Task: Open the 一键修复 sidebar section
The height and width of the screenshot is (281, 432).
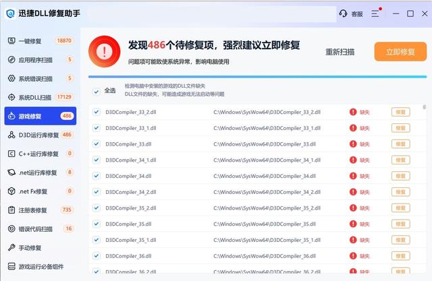Action: pyautogui.click(x=40, y=41)
